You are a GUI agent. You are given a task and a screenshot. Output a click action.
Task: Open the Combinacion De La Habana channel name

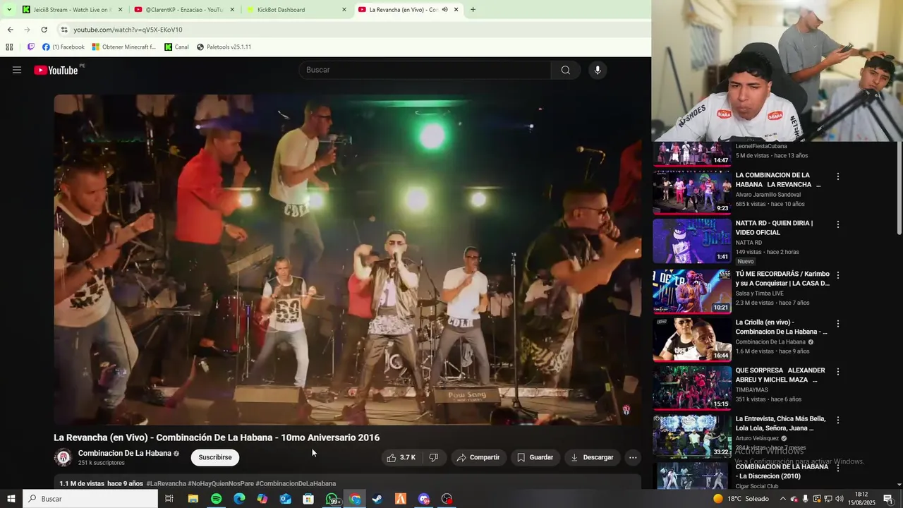[125, 453]
